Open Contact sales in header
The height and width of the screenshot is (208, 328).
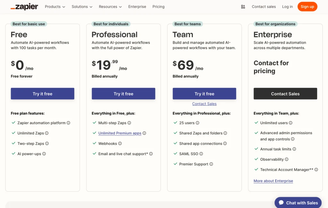pyautogui.click(x=264, y=7)
